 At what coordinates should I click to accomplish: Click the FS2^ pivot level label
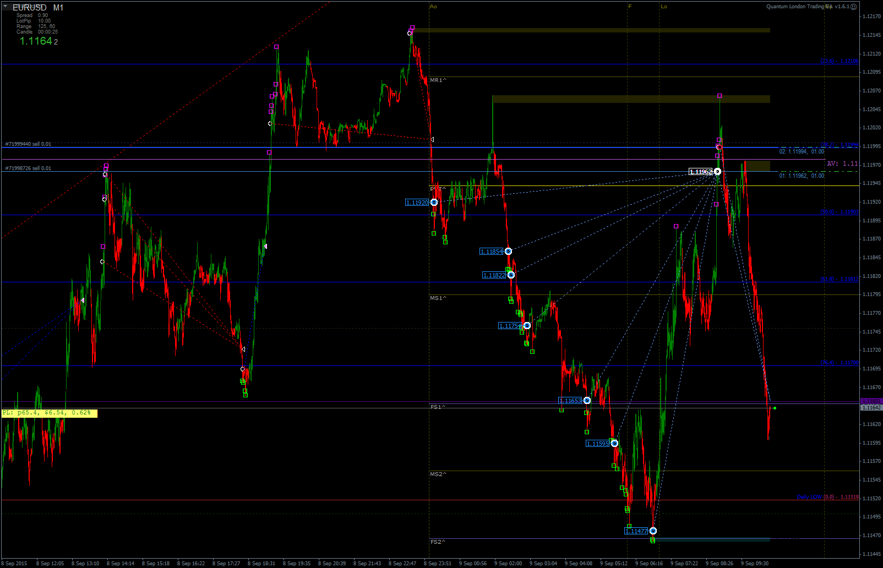click(x=438, y=542)
